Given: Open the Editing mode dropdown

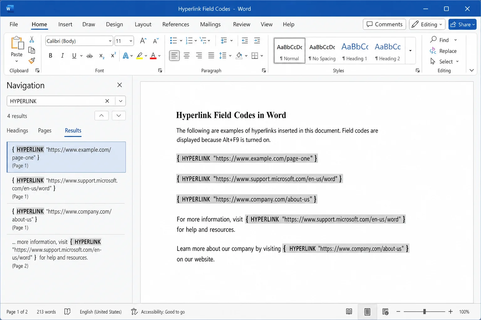Looking at the screenshot, I should tap(427, 24).
